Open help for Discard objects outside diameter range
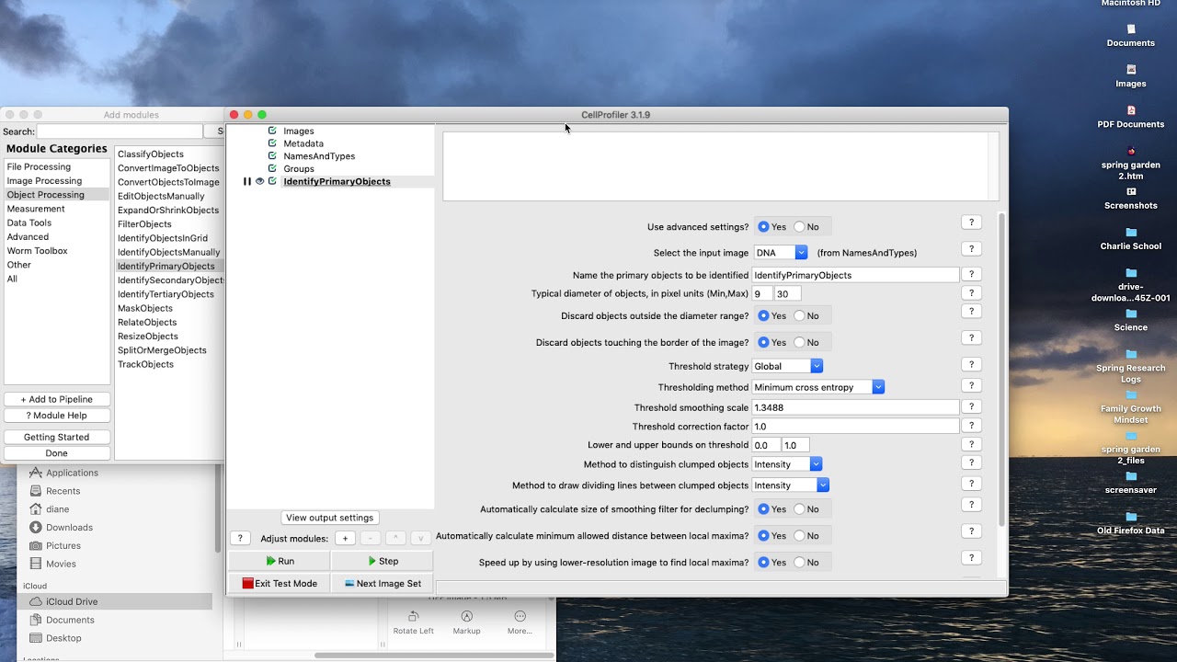 click(971, 312)
